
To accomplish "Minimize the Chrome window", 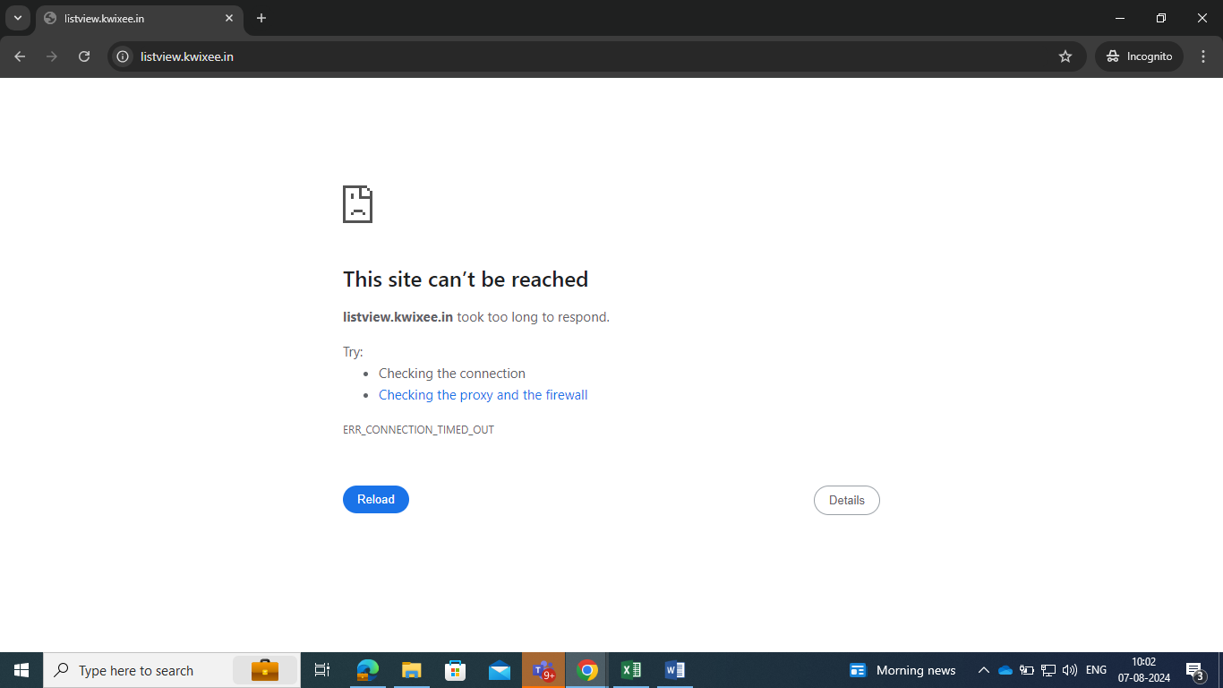I will click(x=1120, y=18).
